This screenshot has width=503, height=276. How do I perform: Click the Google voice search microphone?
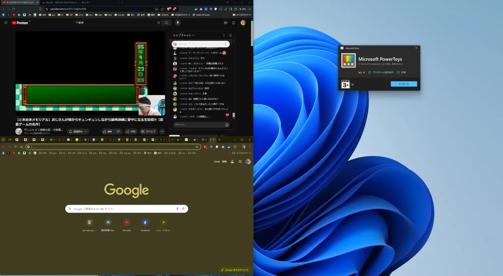pyautogui.click(x=177, y=209)
